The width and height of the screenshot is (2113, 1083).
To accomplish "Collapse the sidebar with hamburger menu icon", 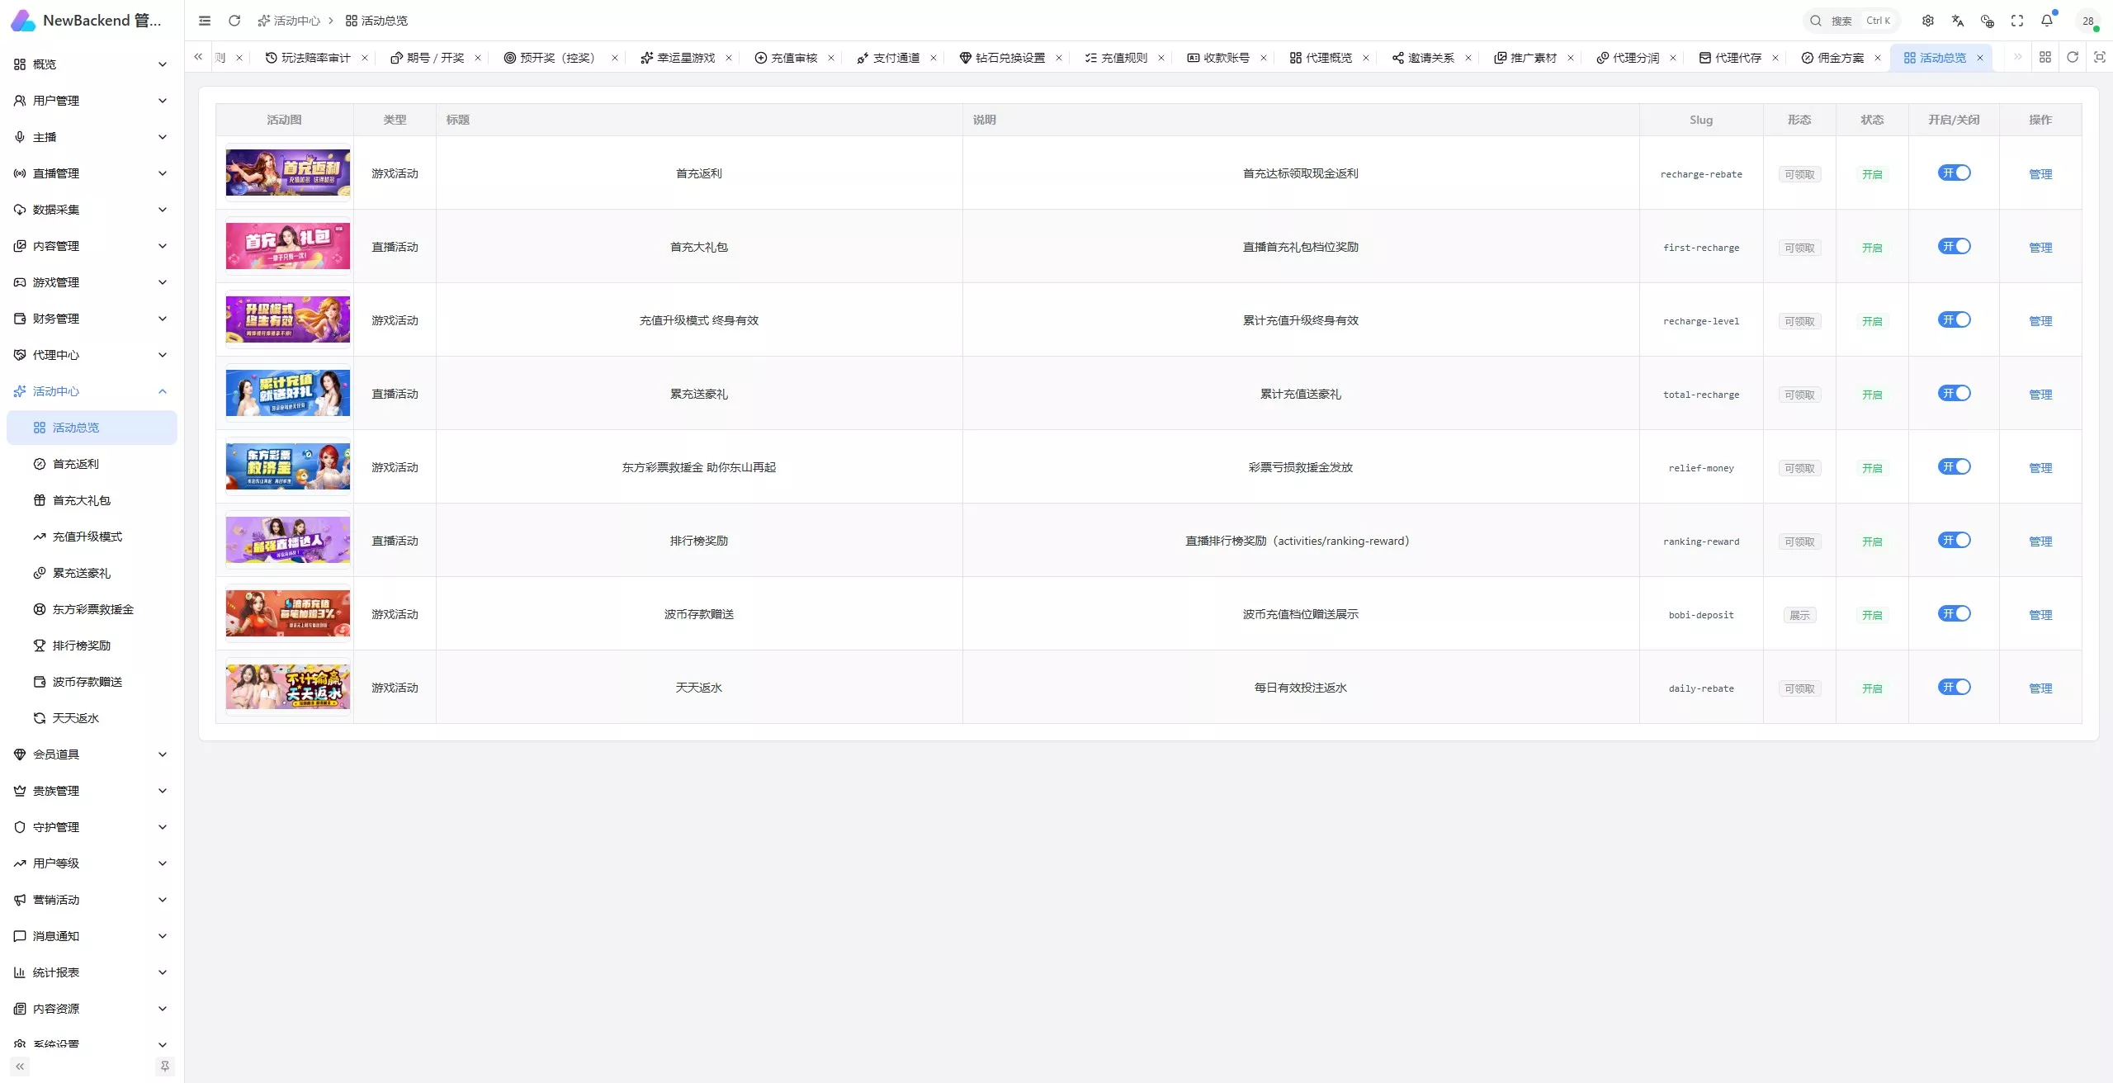I will tap(205, 21).
